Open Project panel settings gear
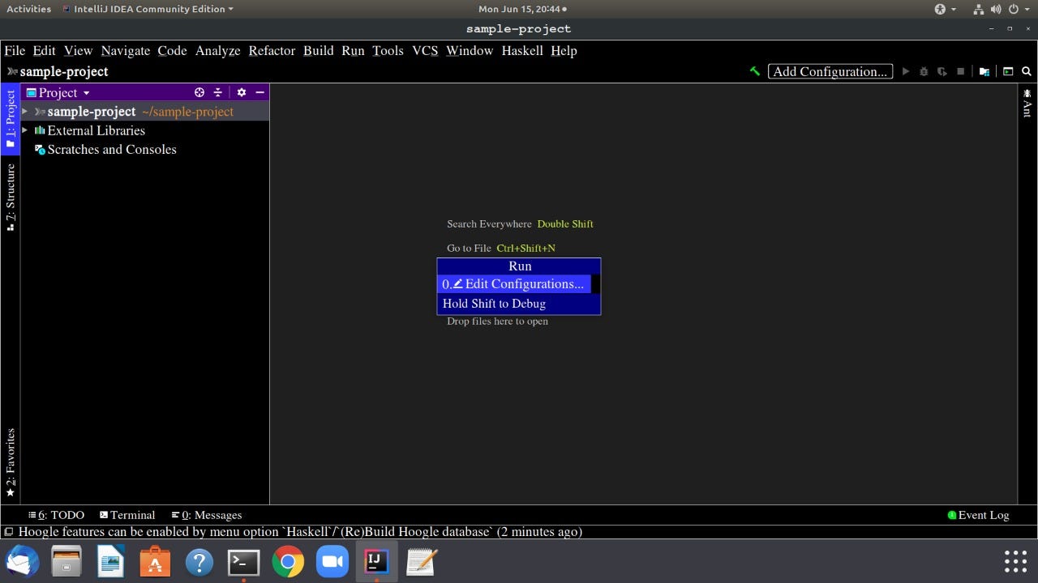1038x583 pixels. [241, 92]
